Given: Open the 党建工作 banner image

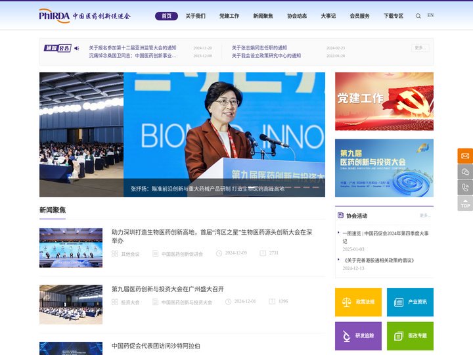Looking at the screenshot, I should point(384,101).
